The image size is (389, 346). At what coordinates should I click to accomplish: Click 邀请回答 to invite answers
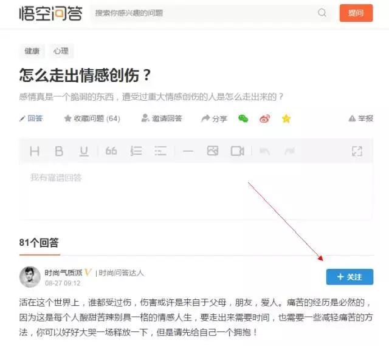[x=162, y=118]
